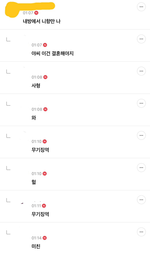
Task: Click the reply arrow beside '야씨 이건 결혼해야지'
Action: (x=8, y=40)
